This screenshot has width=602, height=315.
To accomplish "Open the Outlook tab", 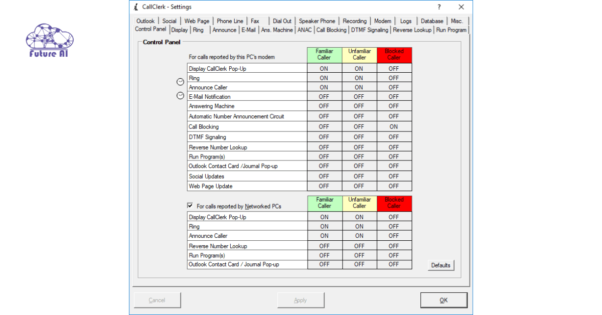I will pos(145,21).
